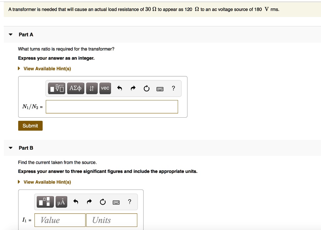Open the on-screen keyboard in Part A

(160, 88)
